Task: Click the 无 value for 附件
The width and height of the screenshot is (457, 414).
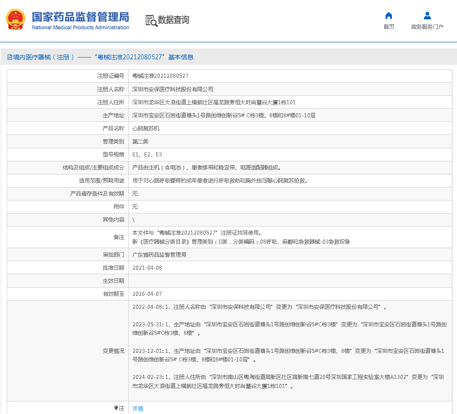Action: coord(135,207)
